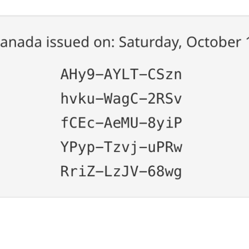Click the partial word 'anada' in header
249x249 pixels.
(x=21, y=43)
